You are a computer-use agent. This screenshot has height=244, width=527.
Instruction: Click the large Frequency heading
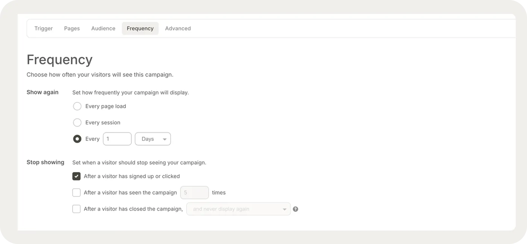point(60,60)
